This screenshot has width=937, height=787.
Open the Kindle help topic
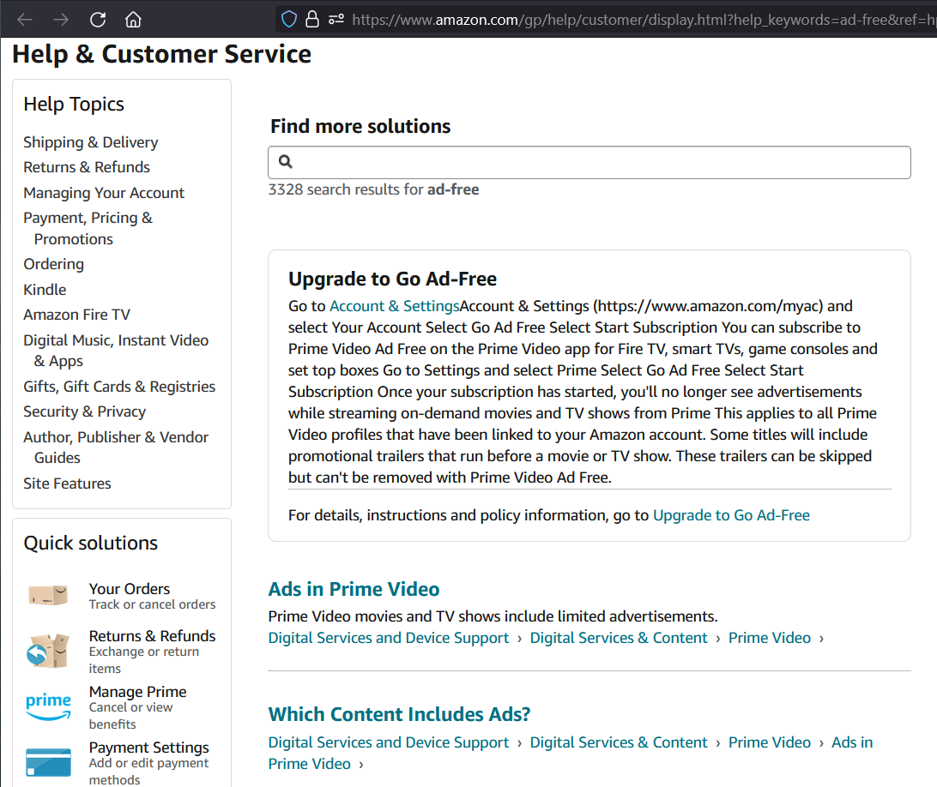point(45,290)
